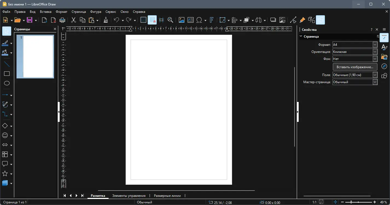
Task: Insert a text box from toolbar
Action: coord(190,20)
